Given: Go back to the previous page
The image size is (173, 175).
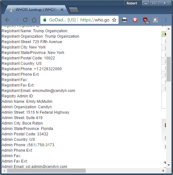Looking at the screenshot, I should 7,20.
